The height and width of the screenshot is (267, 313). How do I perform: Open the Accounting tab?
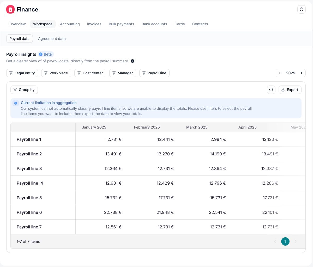tap(70, 24)
